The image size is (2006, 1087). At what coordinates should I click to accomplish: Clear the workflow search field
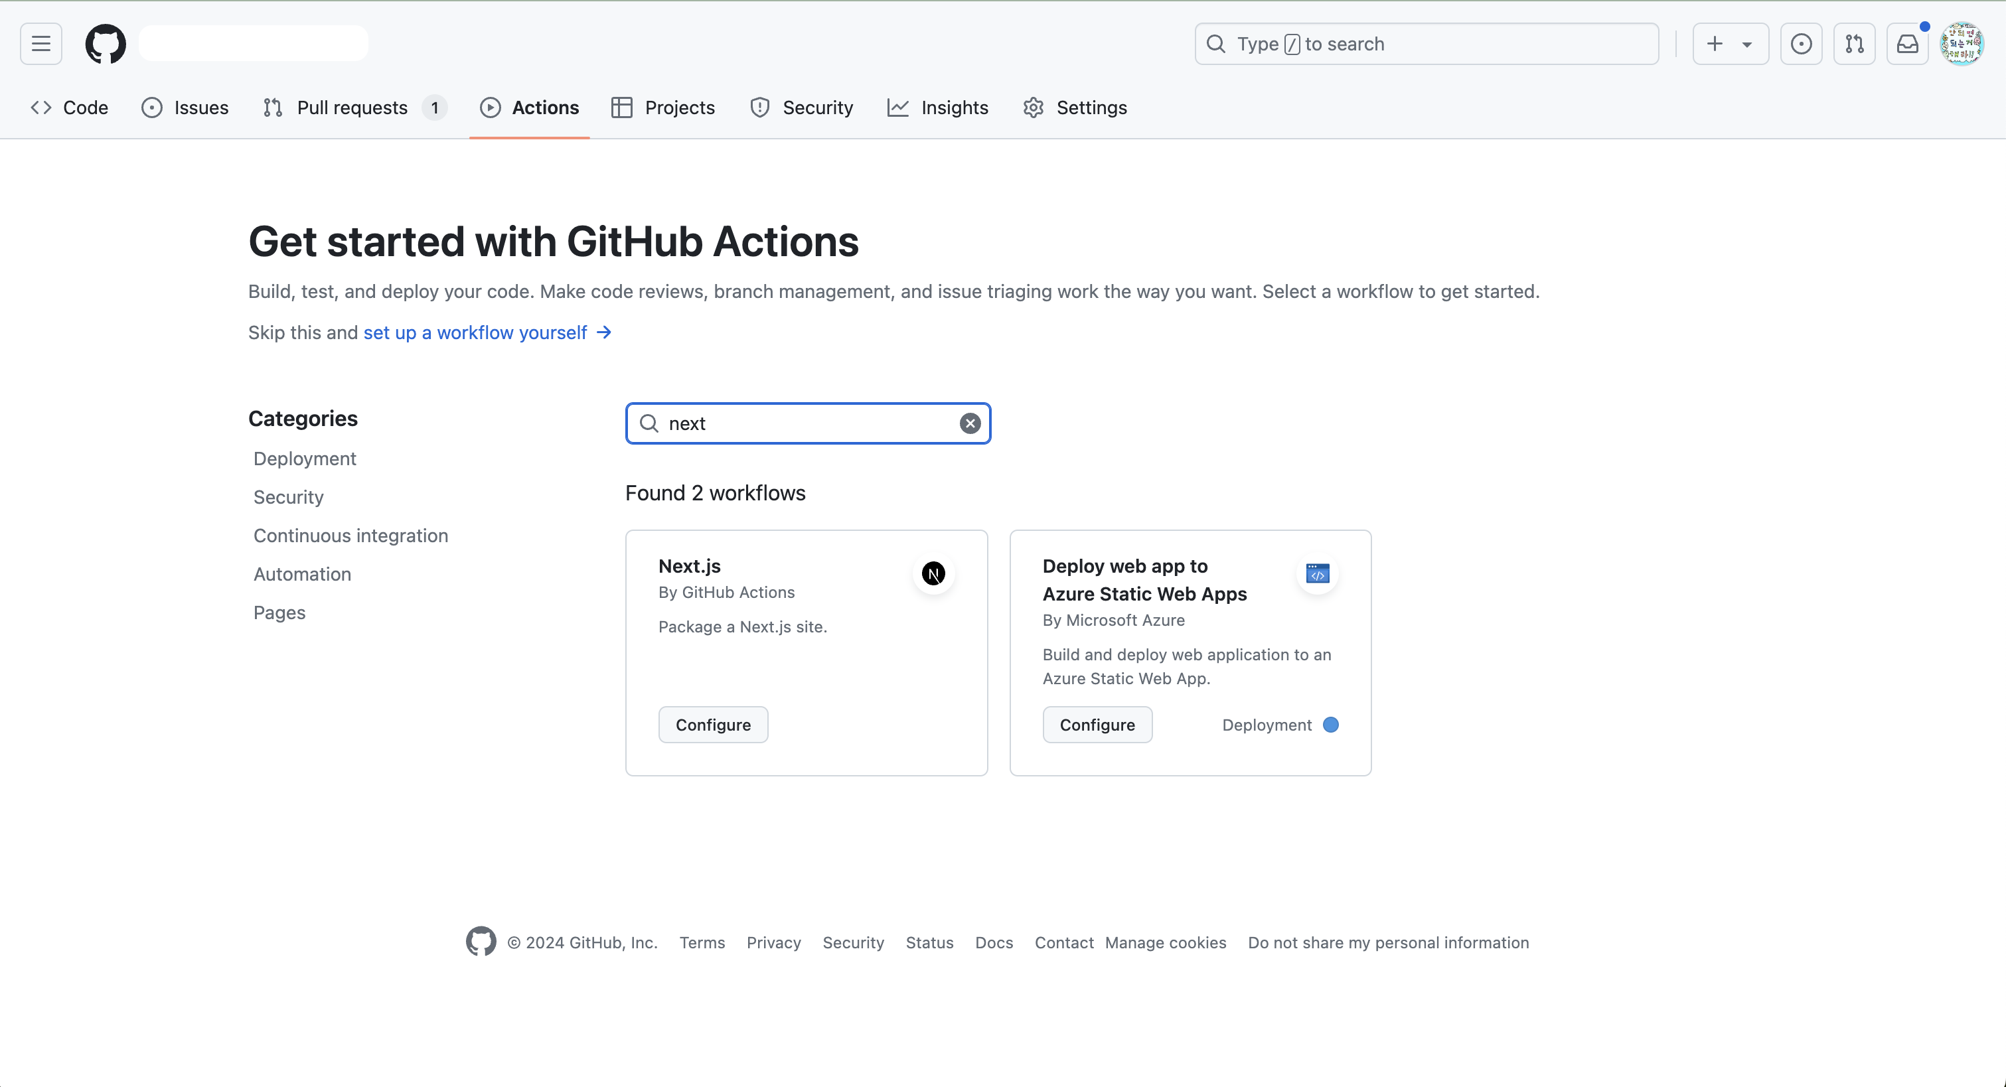(970, 423)
